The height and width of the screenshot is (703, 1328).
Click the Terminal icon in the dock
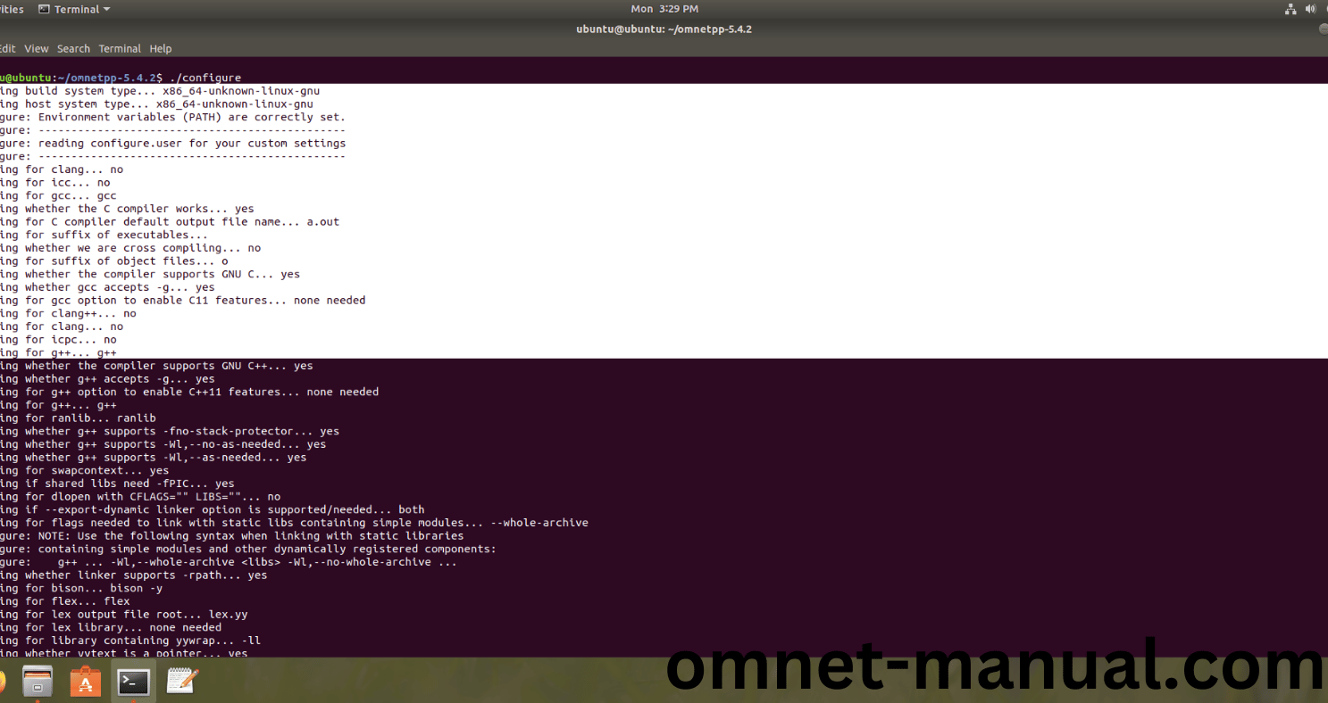(x=134, y=682)
